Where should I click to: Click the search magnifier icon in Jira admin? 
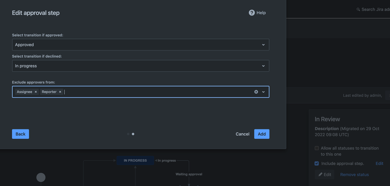click(358, 9)
